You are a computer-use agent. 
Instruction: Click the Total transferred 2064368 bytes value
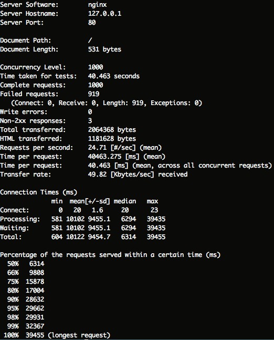(x=112, y=129)
